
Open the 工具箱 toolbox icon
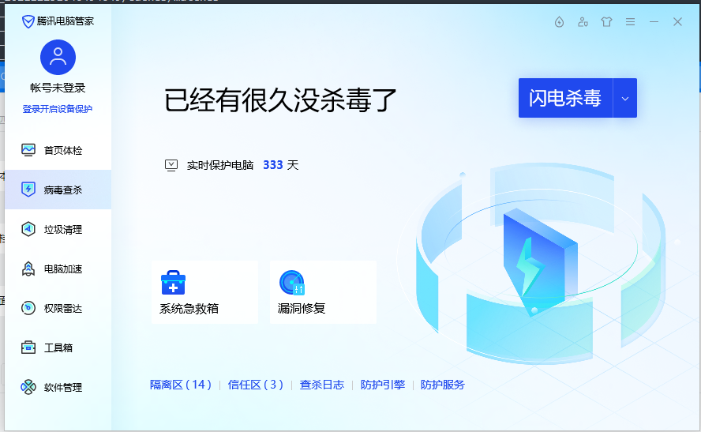[28, 347]
